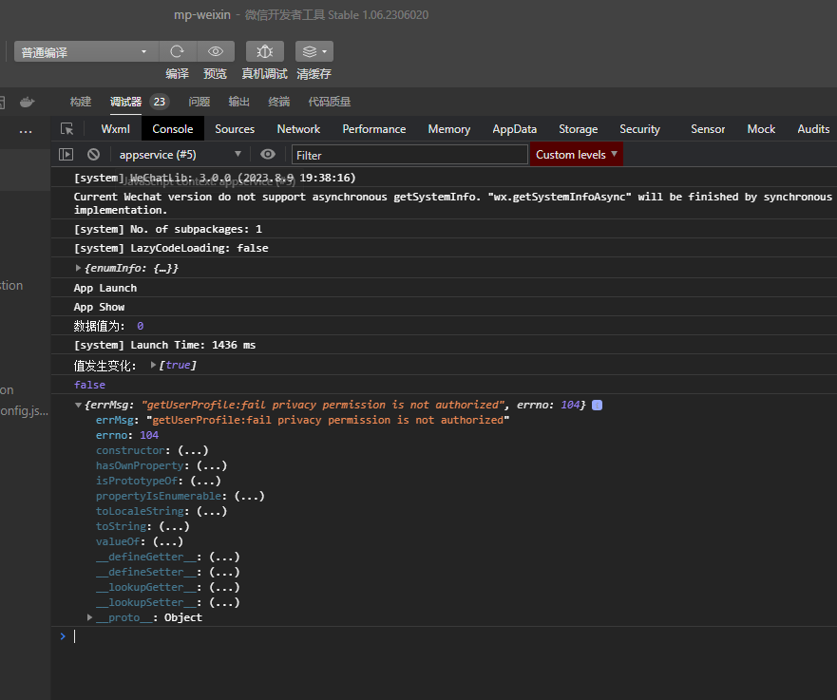Switch to the Performance tab

374,129
